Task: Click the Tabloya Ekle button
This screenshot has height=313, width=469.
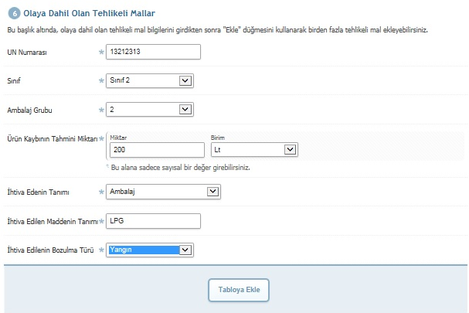Action: 239,290
